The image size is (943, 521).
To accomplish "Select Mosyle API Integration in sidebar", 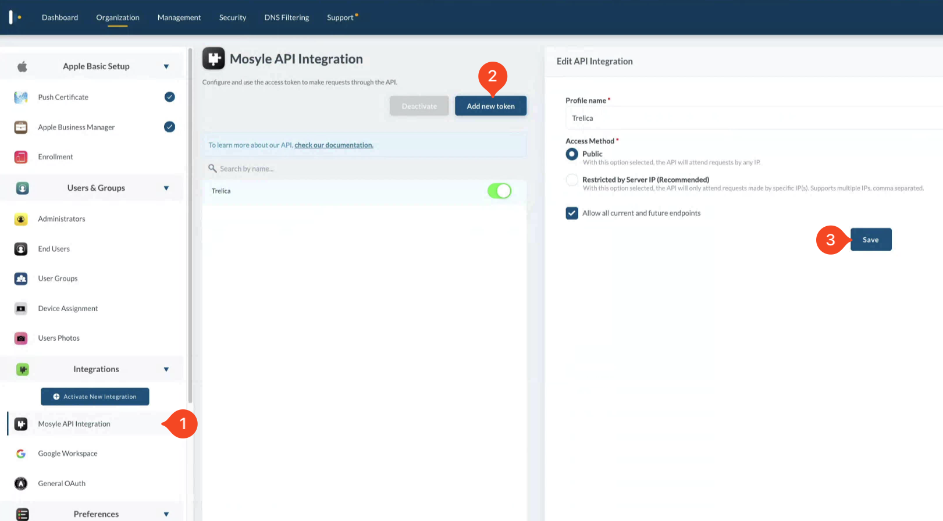I will click(x=74, y=424).
